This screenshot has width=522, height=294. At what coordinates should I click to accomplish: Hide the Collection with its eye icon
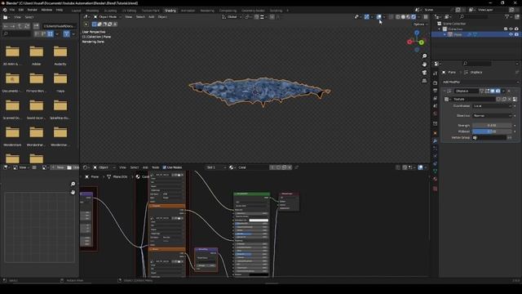511,29
